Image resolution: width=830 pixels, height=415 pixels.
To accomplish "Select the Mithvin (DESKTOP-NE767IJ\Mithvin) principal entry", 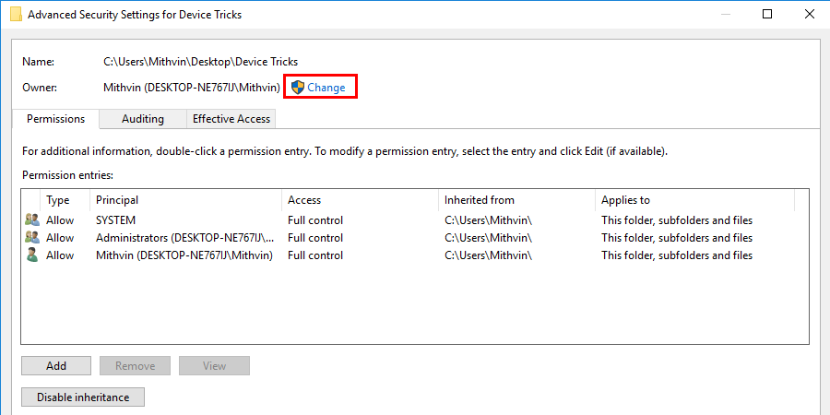I will 414,255.
